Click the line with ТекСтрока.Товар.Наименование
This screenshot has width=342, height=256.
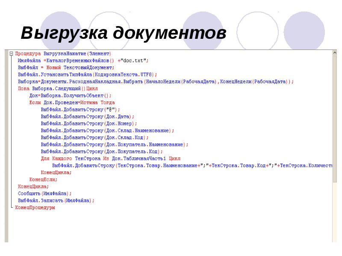pos(192,166)
